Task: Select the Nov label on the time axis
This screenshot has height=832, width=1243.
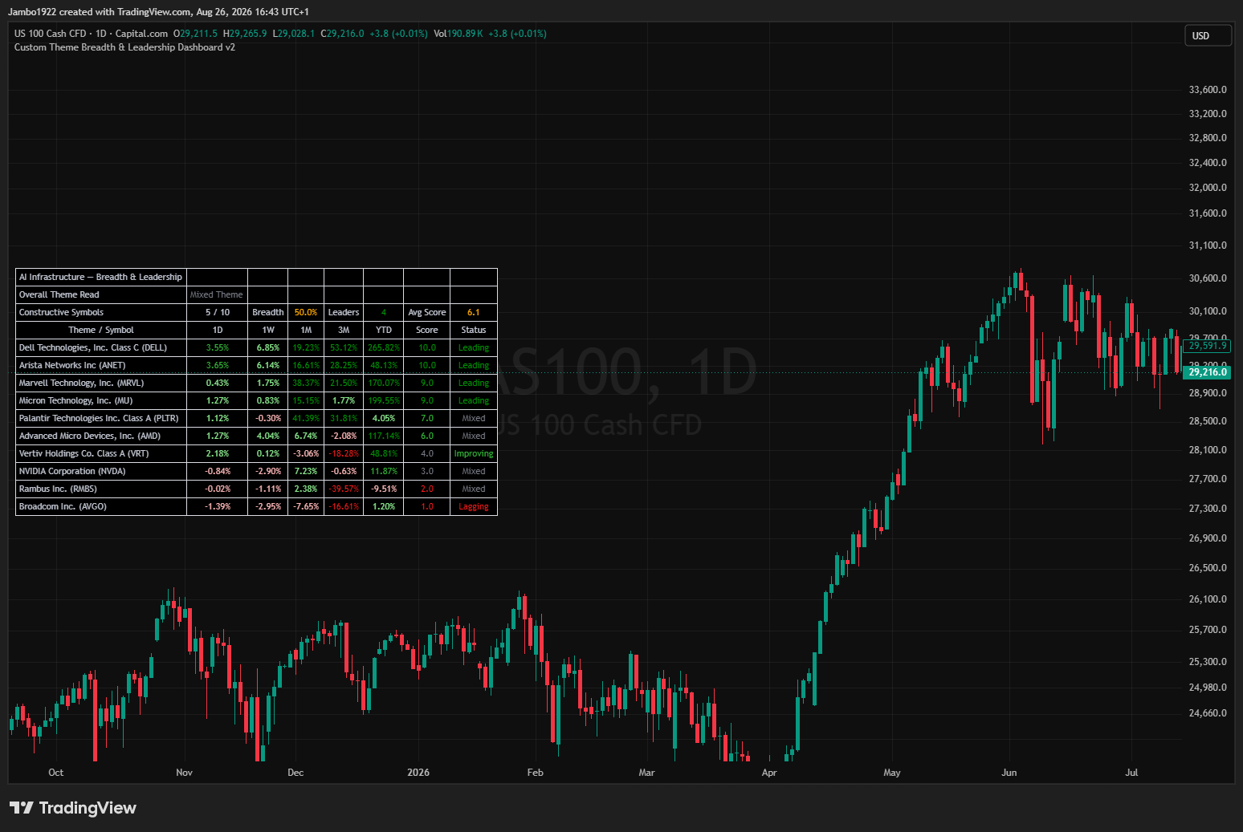Action: click(185, 773)
